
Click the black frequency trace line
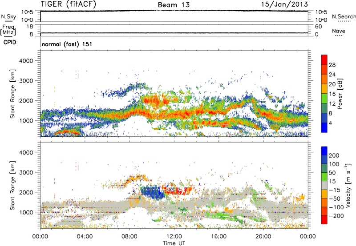point(174,33)
